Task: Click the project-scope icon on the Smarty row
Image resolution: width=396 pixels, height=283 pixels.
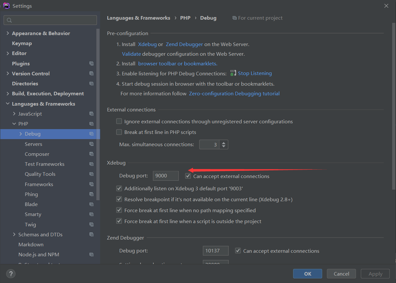Action: tap(92, 214)
